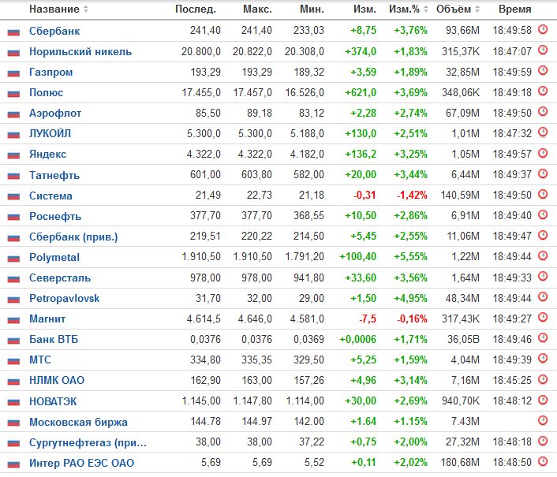
Task: Select Норильский никель volume 315,37K
Action: point(461,52)
